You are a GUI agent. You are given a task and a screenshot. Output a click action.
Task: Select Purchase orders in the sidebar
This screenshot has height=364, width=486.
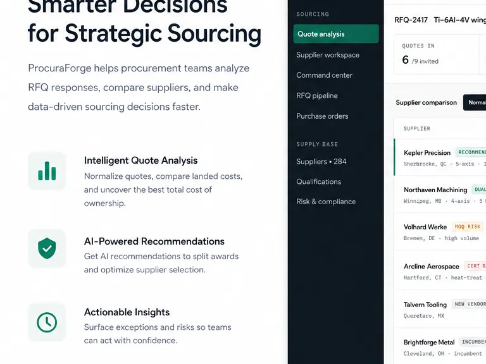click(x=322, y=116)
